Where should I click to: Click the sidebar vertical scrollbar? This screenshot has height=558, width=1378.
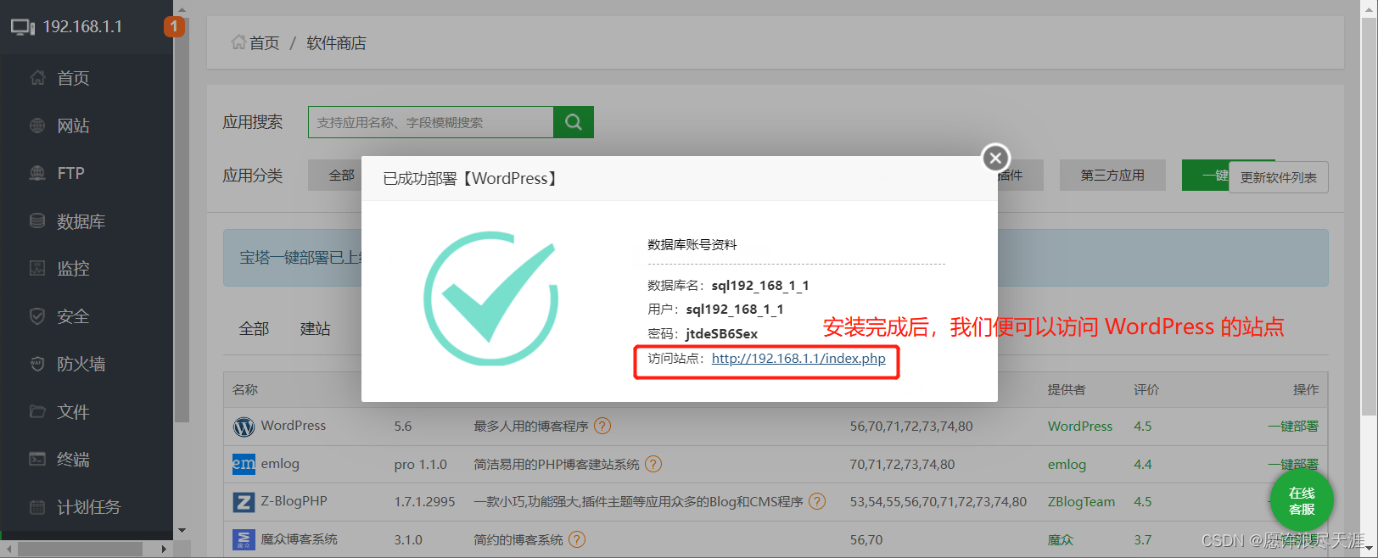(x=182, y=220)
